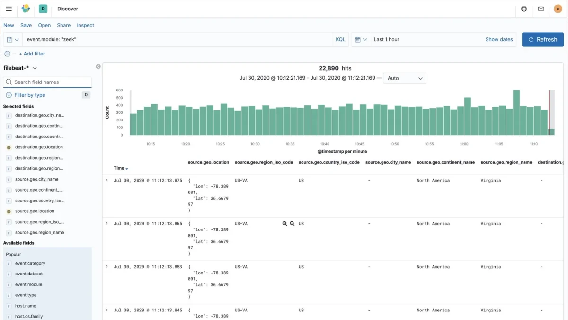Screen dimensions: 568x320
Task: Click Add filter link
Action: click(x=32, y=54)
